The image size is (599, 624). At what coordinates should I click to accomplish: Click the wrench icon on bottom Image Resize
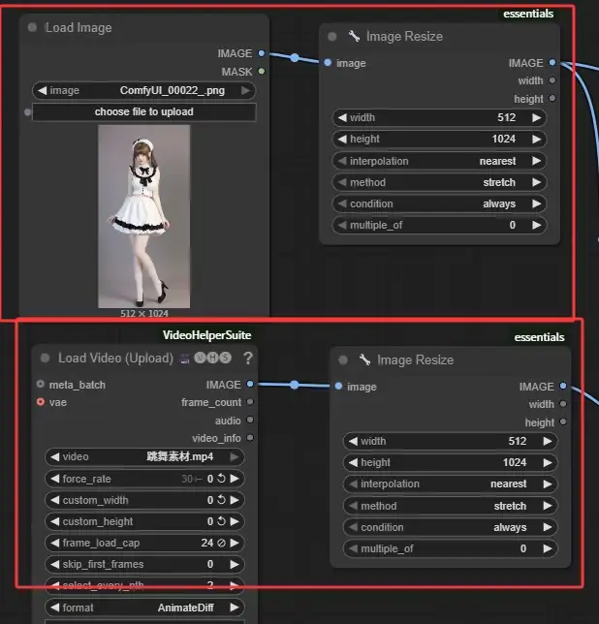[x=365, y=360]
